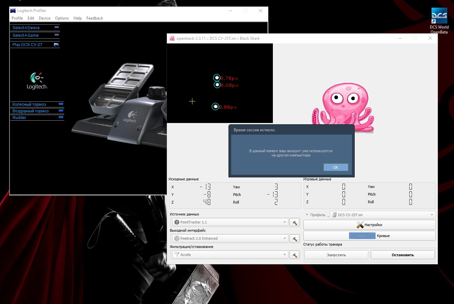Click the Воздушный тормоз axis icon
The width and height of the screenshot is (454, 304).
[61, 111]
